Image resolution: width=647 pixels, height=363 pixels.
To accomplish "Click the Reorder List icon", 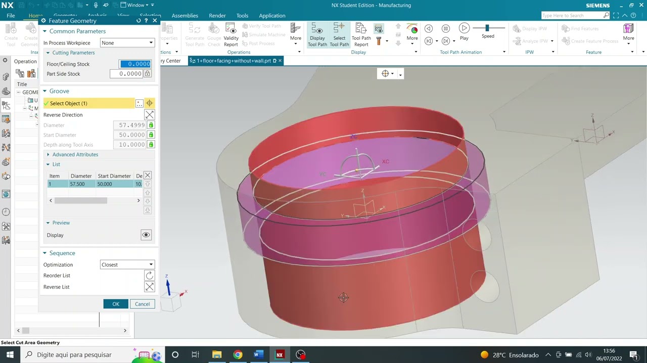I will 149,275.
